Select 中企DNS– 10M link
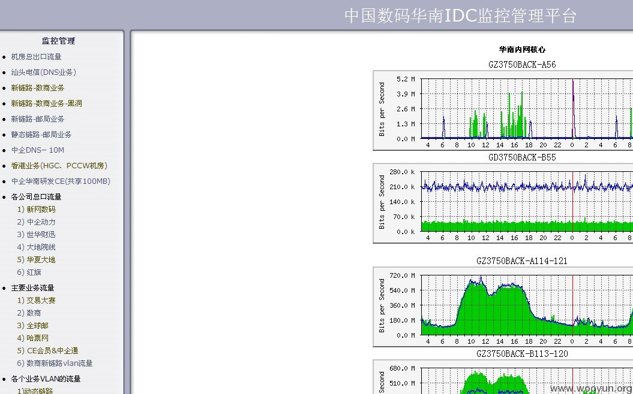The height and width of the screenshot is (394, 633). coord(38,150)
